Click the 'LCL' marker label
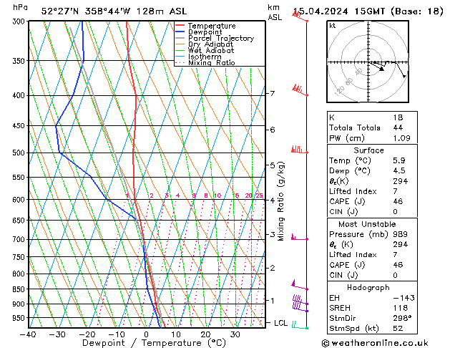 (280, 323)
